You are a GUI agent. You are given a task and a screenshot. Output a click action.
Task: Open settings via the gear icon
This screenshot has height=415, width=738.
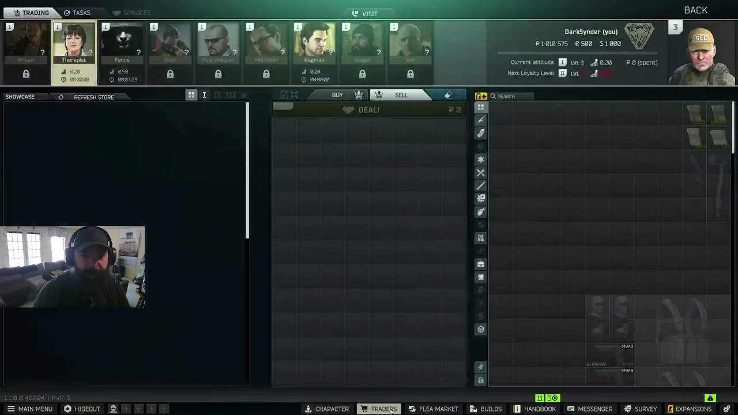(726, 409)
